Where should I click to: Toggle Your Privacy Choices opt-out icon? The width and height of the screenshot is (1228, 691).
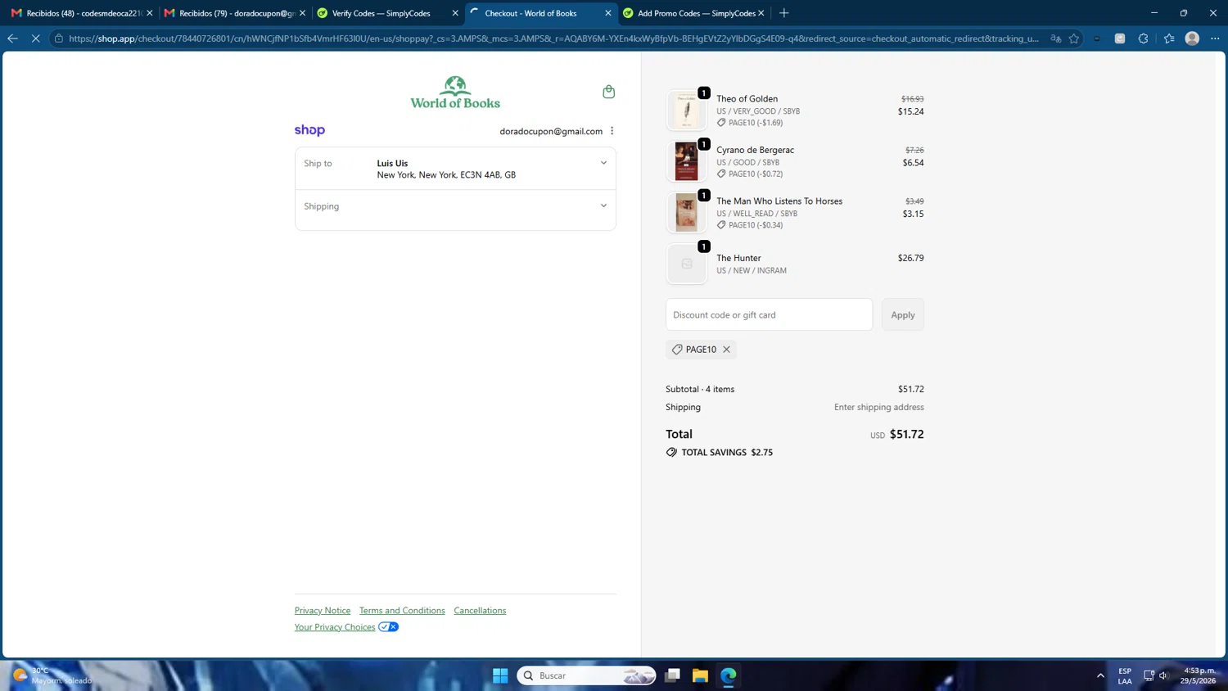[388, 627]
